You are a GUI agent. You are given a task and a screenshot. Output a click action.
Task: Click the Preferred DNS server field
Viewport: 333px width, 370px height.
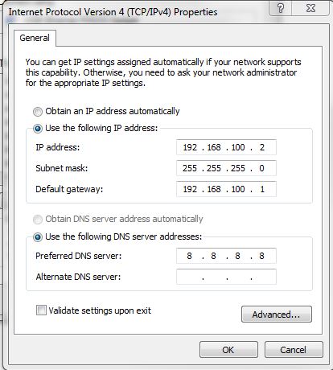226,256
